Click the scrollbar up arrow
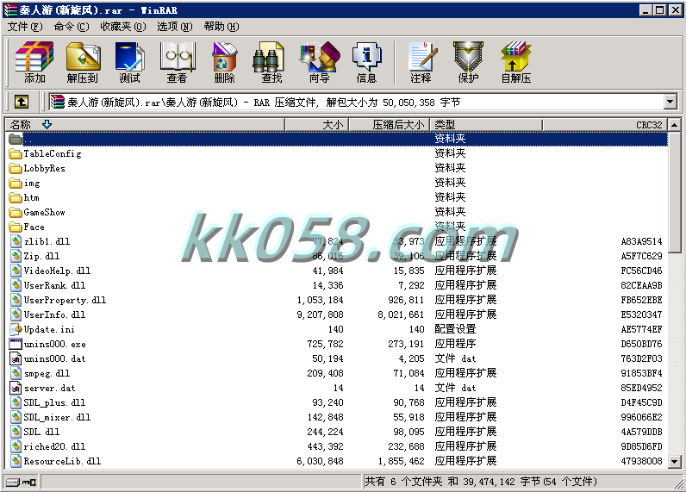This screenshot has width=686, height=492. click(x=675, y=125)
